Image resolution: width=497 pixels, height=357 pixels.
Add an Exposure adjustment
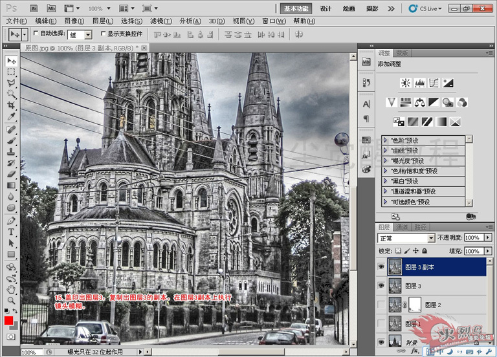point(448,83)
